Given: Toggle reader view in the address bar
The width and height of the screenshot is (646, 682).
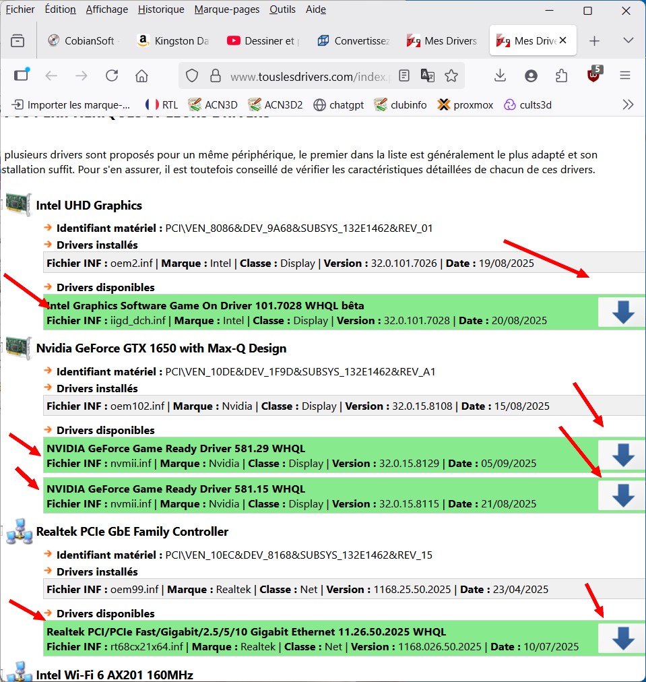Looking at the screenshot, I should (403, 75).
